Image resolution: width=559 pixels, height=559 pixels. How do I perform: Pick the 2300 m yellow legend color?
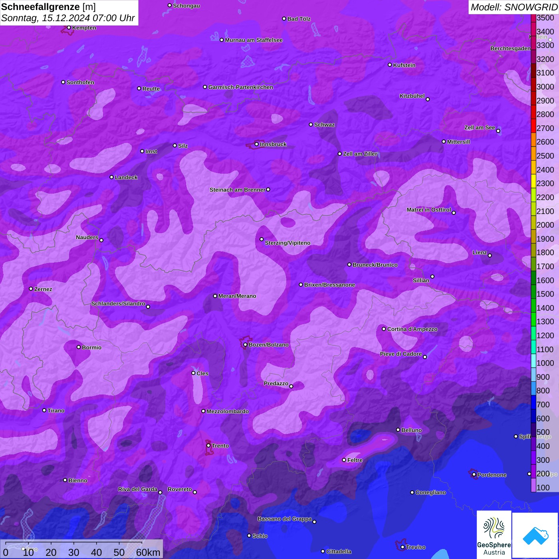point(533,183)
